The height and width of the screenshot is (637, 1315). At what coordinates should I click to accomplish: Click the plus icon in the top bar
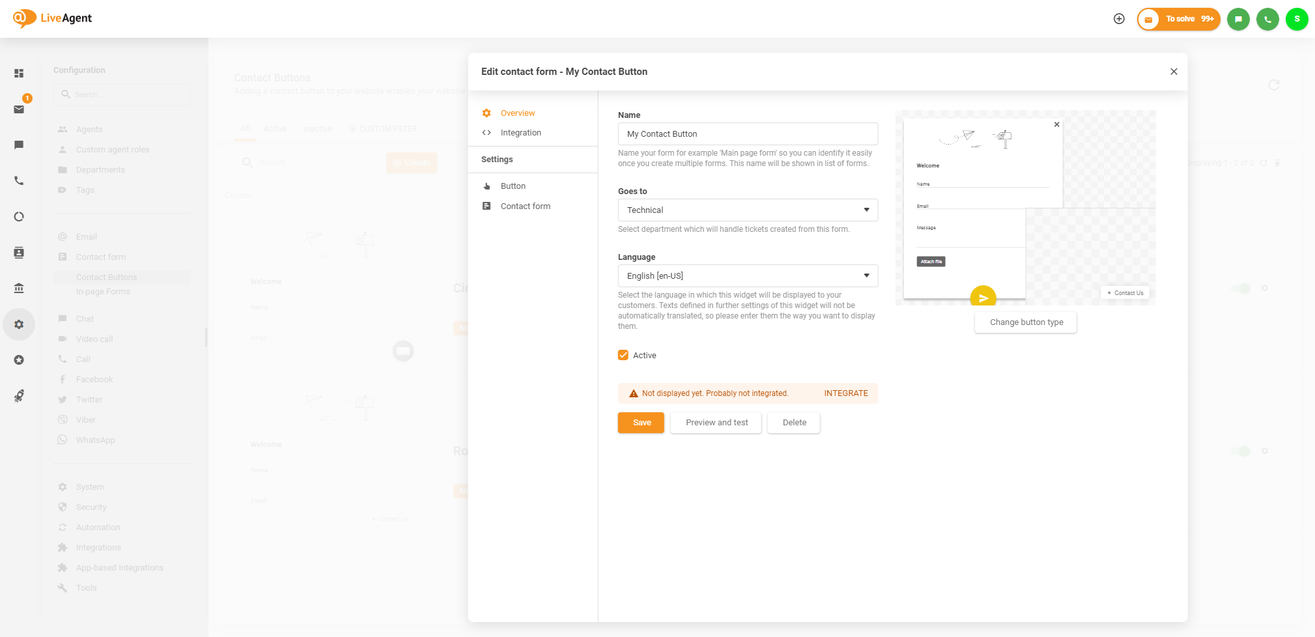[1119, 18]
